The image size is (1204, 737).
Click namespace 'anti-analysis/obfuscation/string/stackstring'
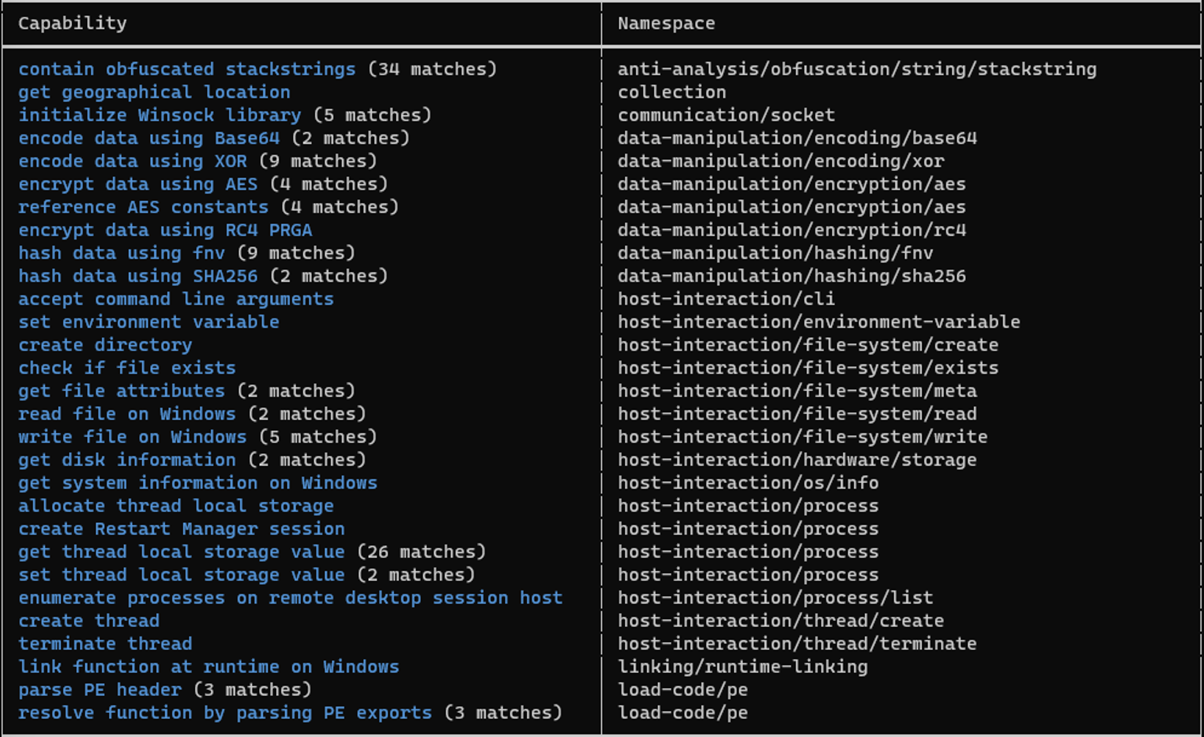point(856,69)
